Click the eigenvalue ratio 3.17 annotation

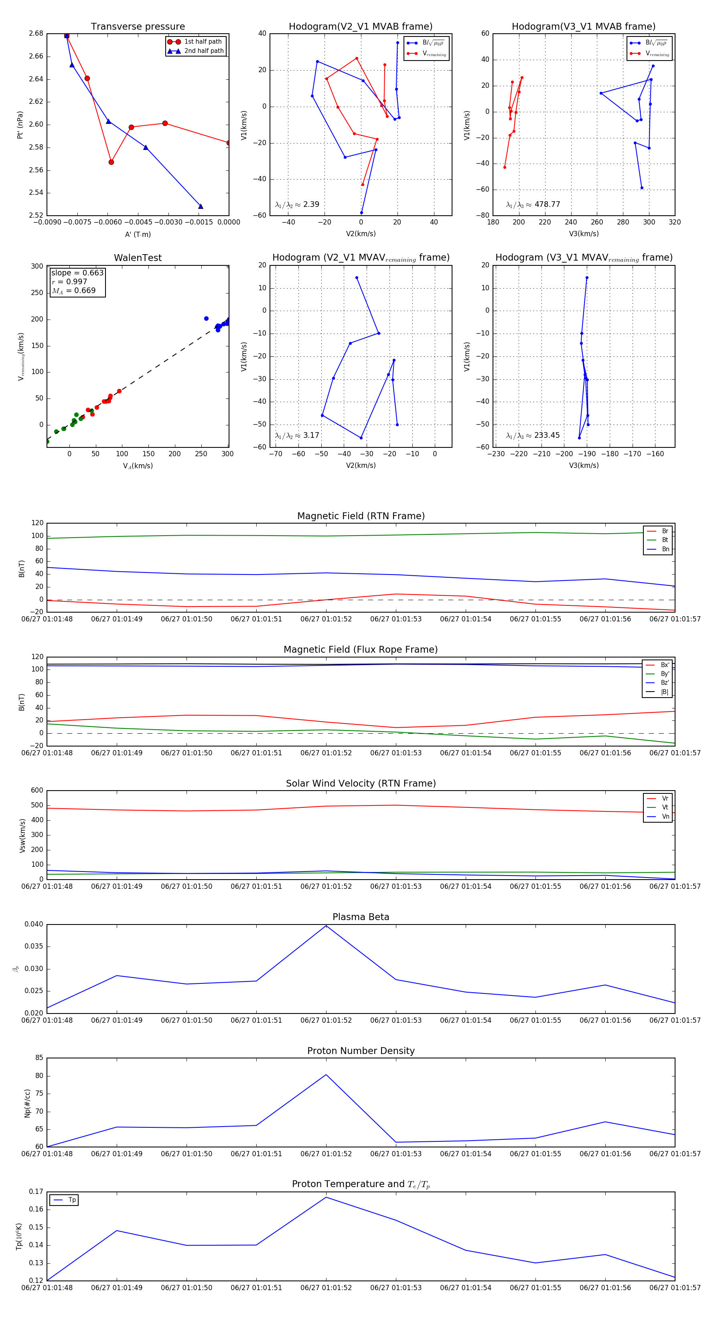tap(297, 435)
